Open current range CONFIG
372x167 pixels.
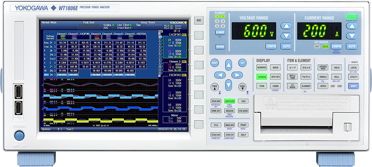click(336, 46)
